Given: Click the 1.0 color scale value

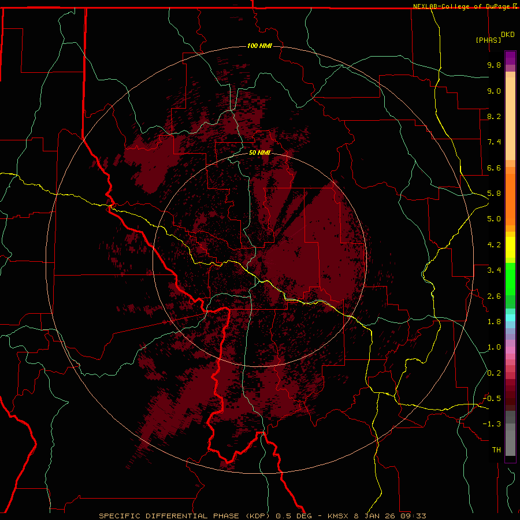Looking at the screenshot, I should (494, 347).
